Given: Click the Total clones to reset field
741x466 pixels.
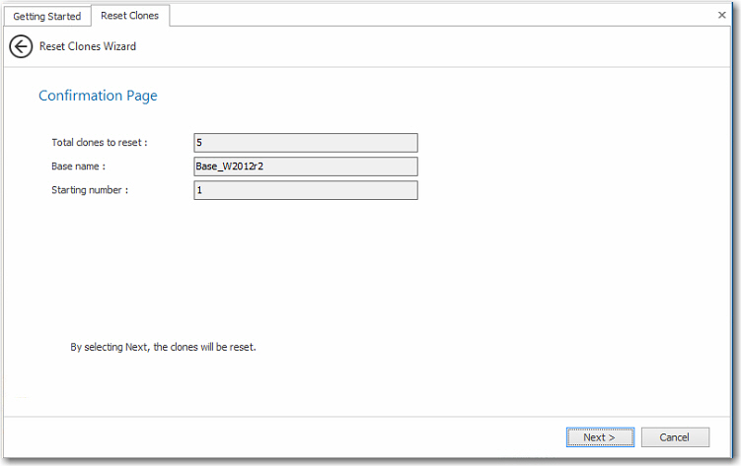Looking at the screenshot, I should (306, 143).
